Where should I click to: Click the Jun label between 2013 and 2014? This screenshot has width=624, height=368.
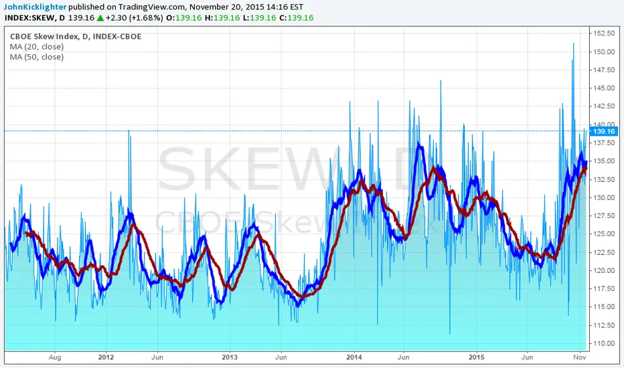[281, 357]
